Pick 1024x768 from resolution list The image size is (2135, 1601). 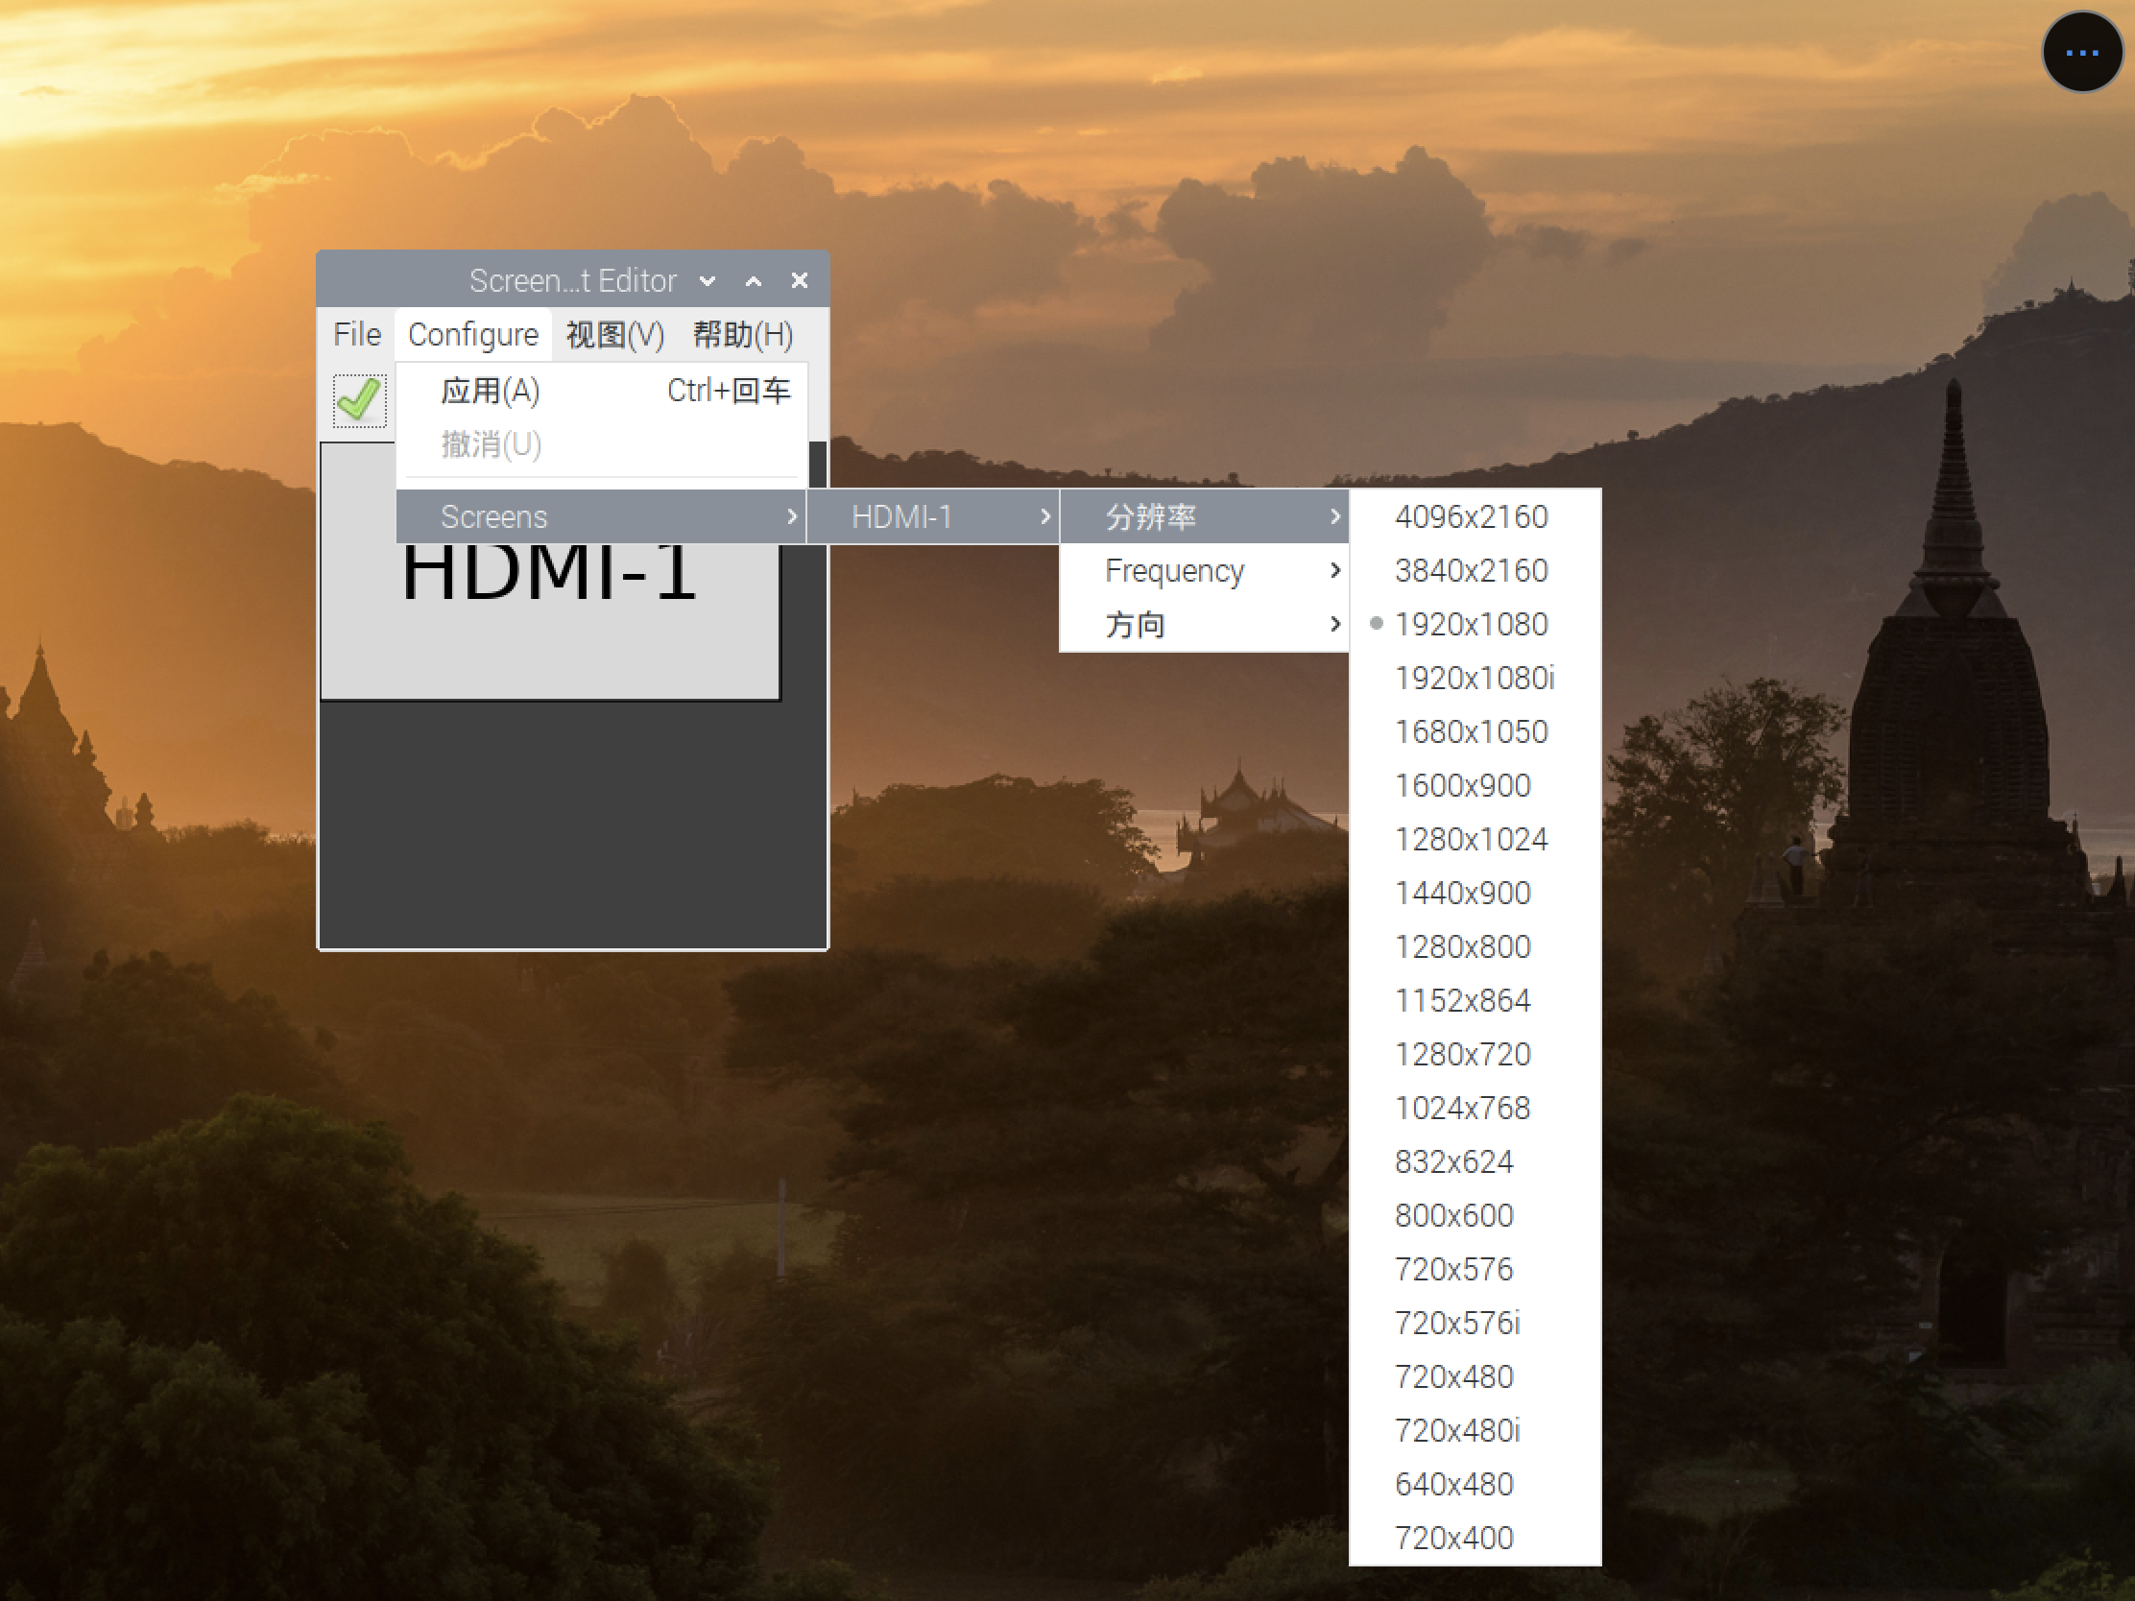(1475, 1108)
